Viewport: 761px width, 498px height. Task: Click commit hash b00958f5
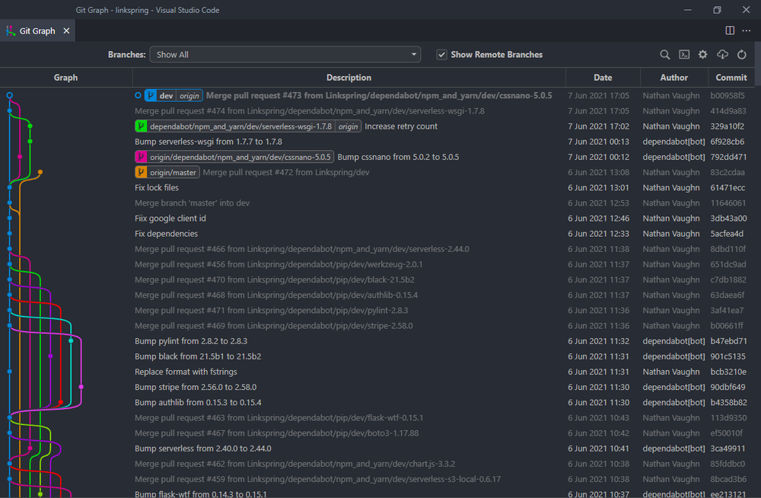click(728, 96)
